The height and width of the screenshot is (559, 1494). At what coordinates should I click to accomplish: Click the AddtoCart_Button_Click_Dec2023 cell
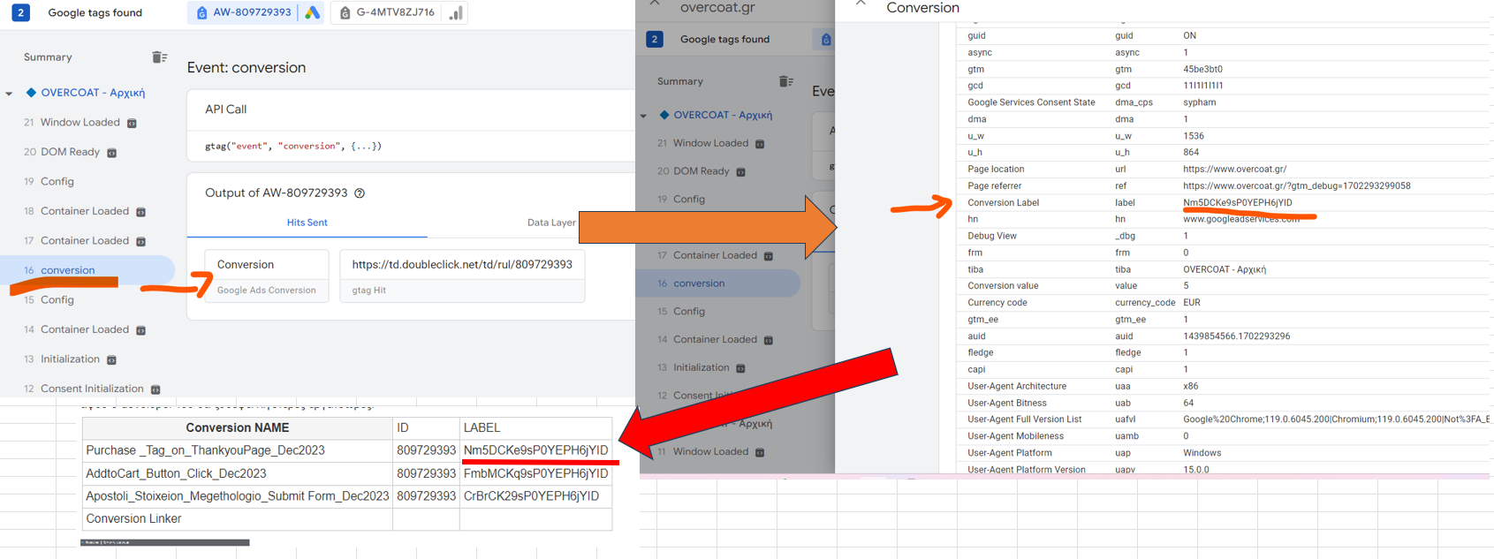237,473
